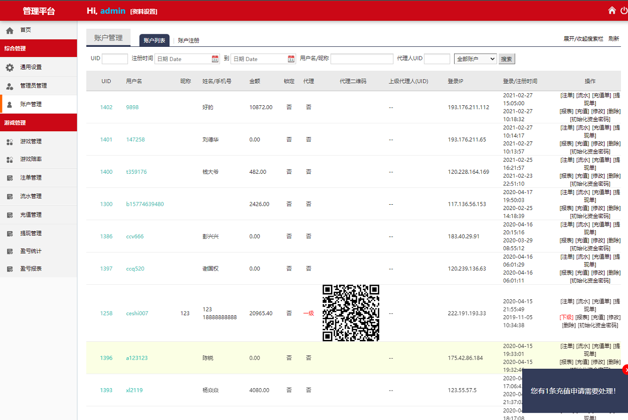The width and height of the screenshot is (628, 420).
Task: Open calendar picker for registration end date
Action: (x=291, y=59)
